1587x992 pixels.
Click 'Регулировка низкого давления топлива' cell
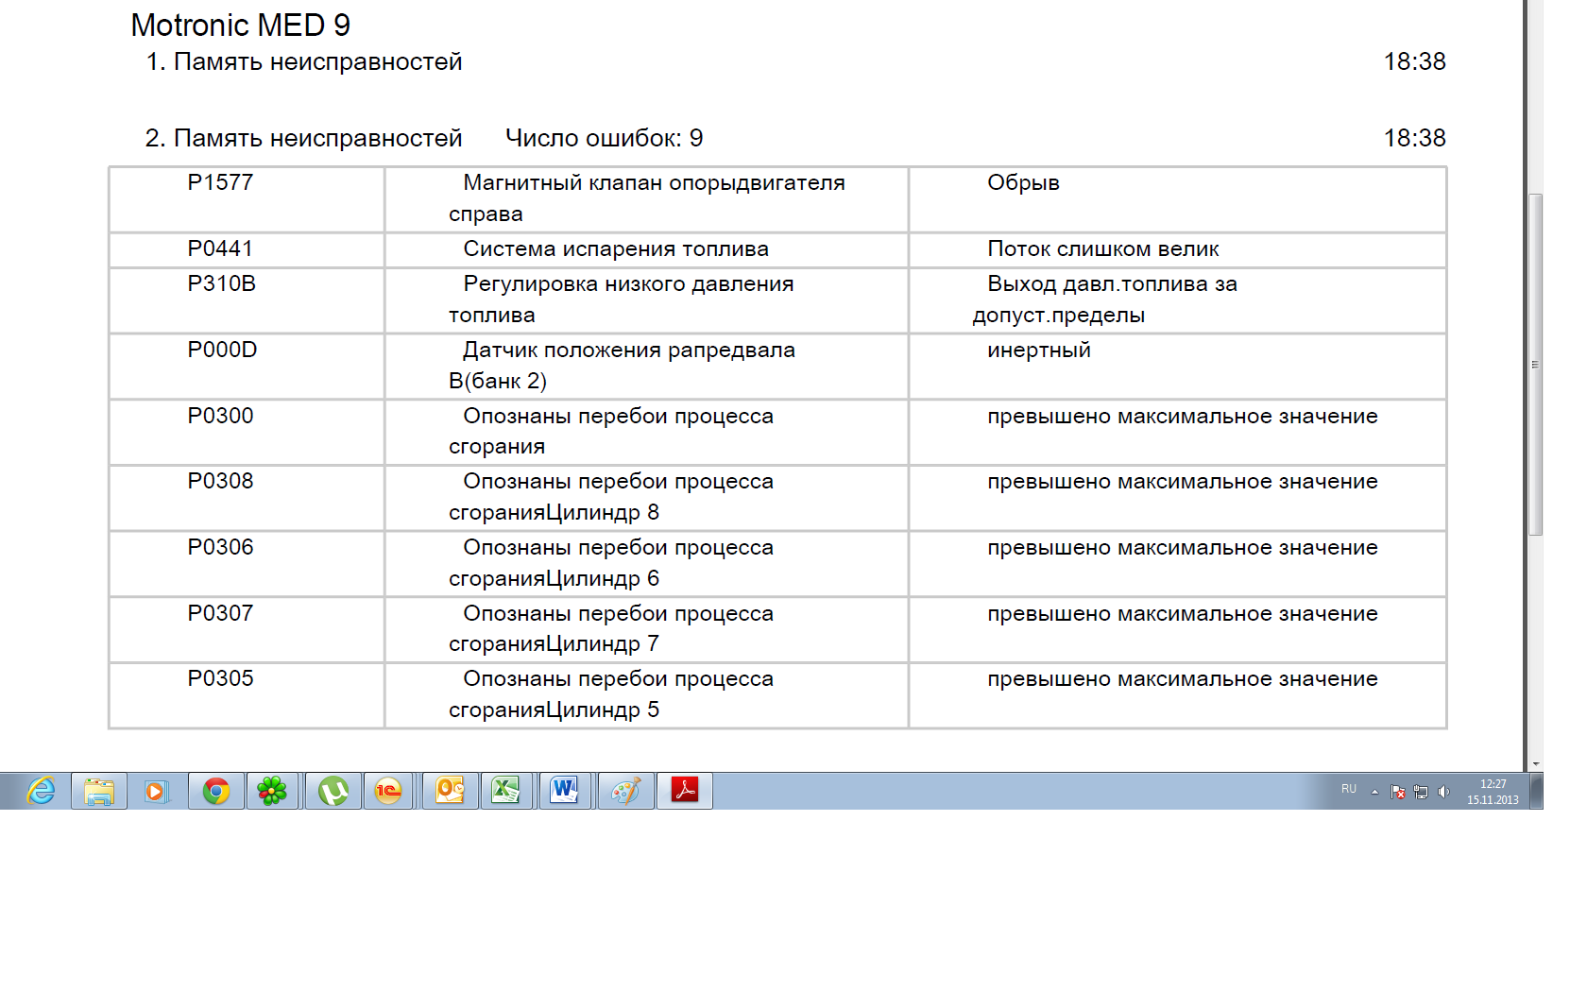tap(647, 300)
